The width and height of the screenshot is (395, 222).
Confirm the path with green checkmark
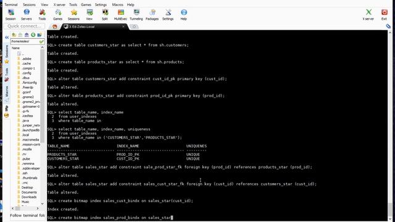(41, 41)
